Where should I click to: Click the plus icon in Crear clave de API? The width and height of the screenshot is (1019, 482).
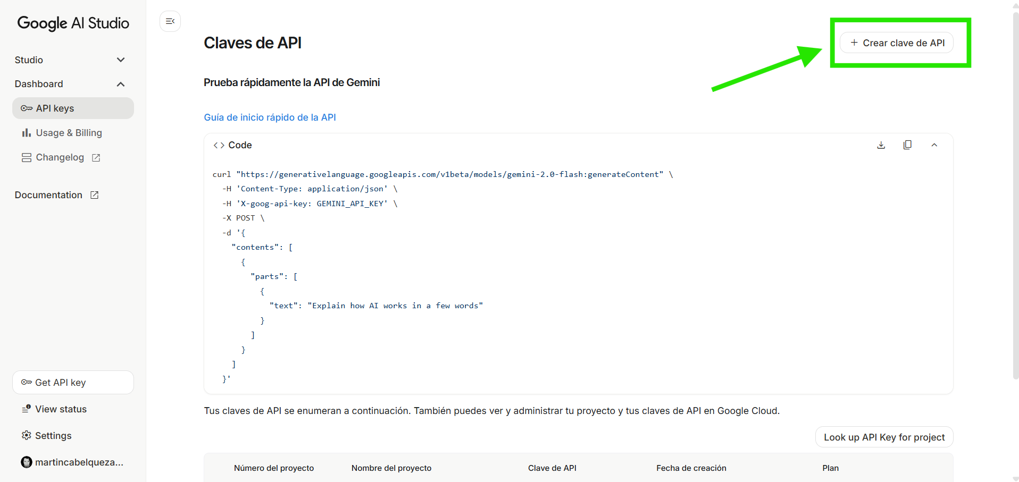point(854,43)
